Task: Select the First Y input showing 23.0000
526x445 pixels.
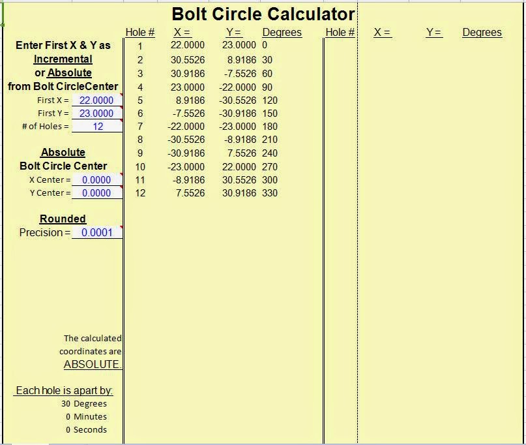Action: point(96,113)
